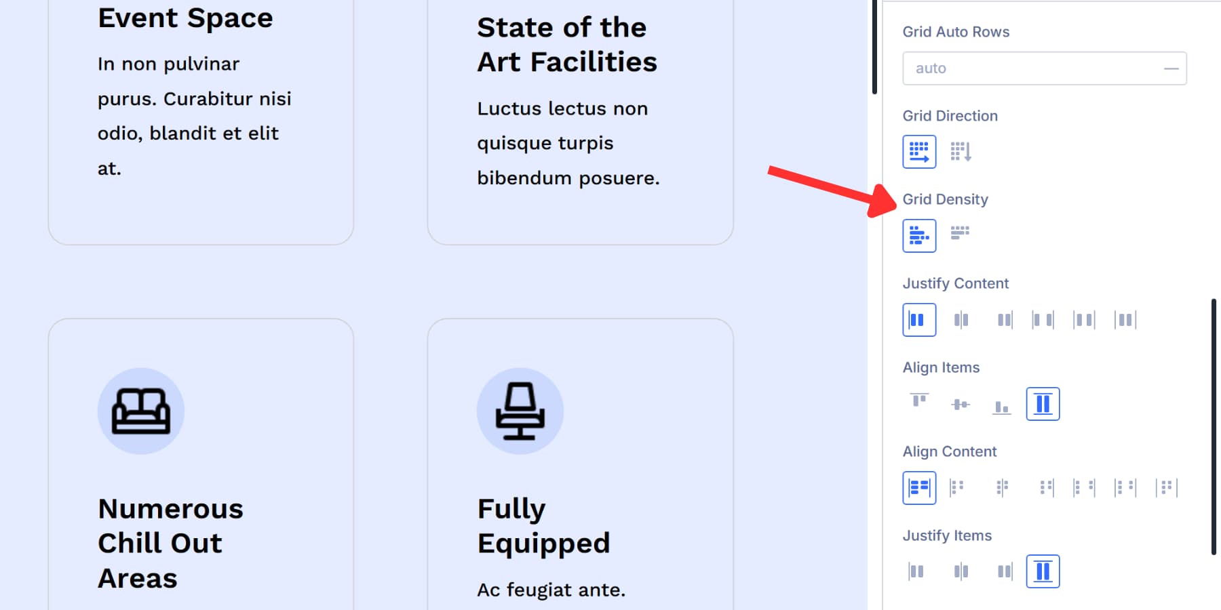Select the Fully Equipped feature card
The width and height of the screenshot is (1221, 610).
(x=580, y=468)
